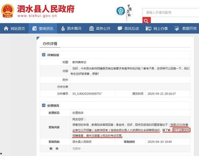Screen dimensions: 199x156
Task: Click the building icon beside 政务公开
Action: point(92,28)
